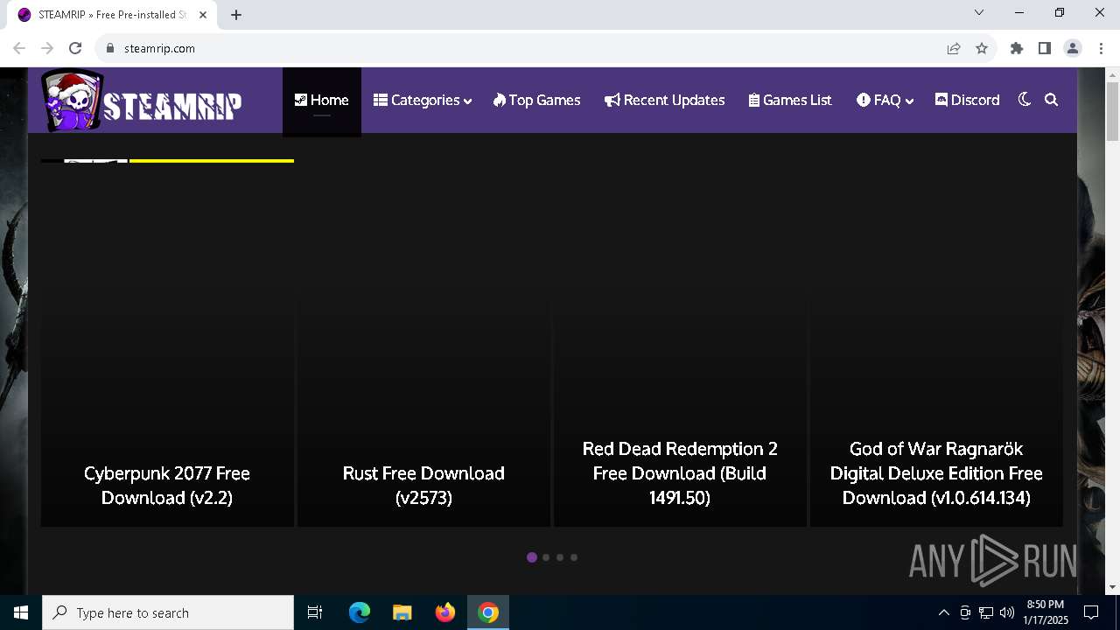This screenshot has width=1120, height=630.
Task: Open Chrome Extensions puzzle icon
Action: pyautogui.click(x=1017, y=48)
